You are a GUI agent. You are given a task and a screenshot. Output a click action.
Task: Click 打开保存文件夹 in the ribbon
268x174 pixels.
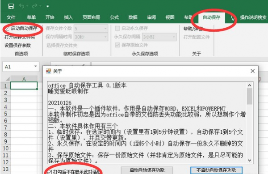20,37
